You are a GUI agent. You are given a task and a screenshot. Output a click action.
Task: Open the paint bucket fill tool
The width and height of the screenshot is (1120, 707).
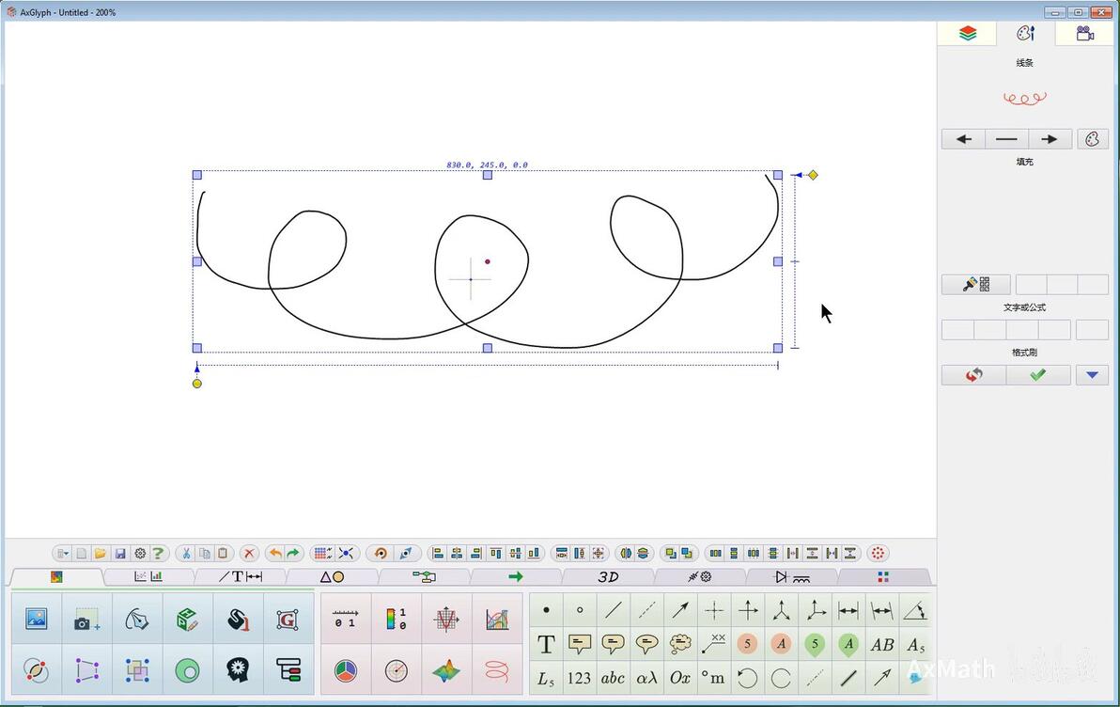click(x=238, y=619)
